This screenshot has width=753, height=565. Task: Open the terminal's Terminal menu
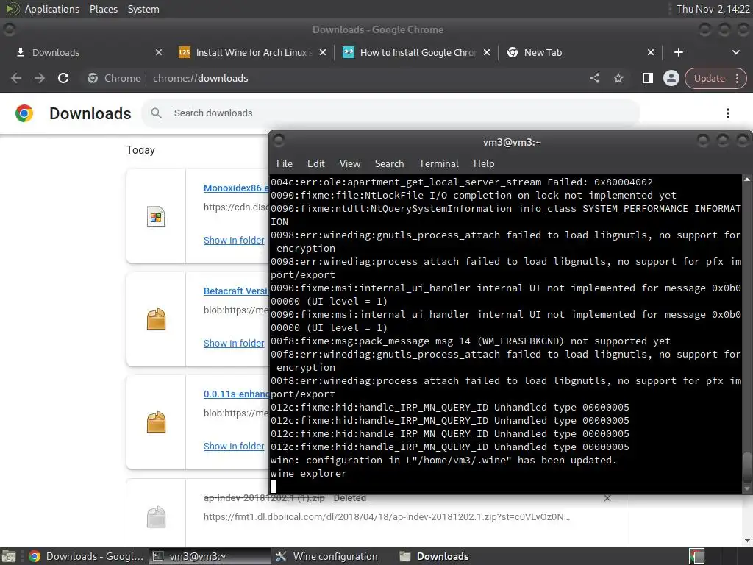(438, 163)
